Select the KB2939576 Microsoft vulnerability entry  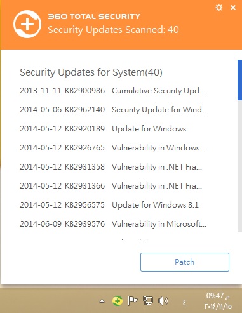[x=113, y=224]
